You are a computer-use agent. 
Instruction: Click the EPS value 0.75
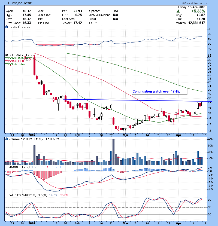[78, 15]
